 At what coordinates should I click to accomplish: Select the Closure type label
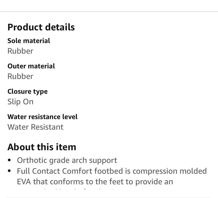(28, 92)
